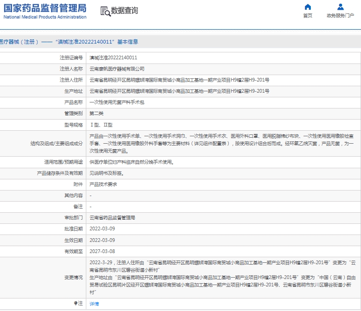Click the 生效日期 value 2022-03-09
The height and width of the screenshot is (311, 361).
(102, 240)
